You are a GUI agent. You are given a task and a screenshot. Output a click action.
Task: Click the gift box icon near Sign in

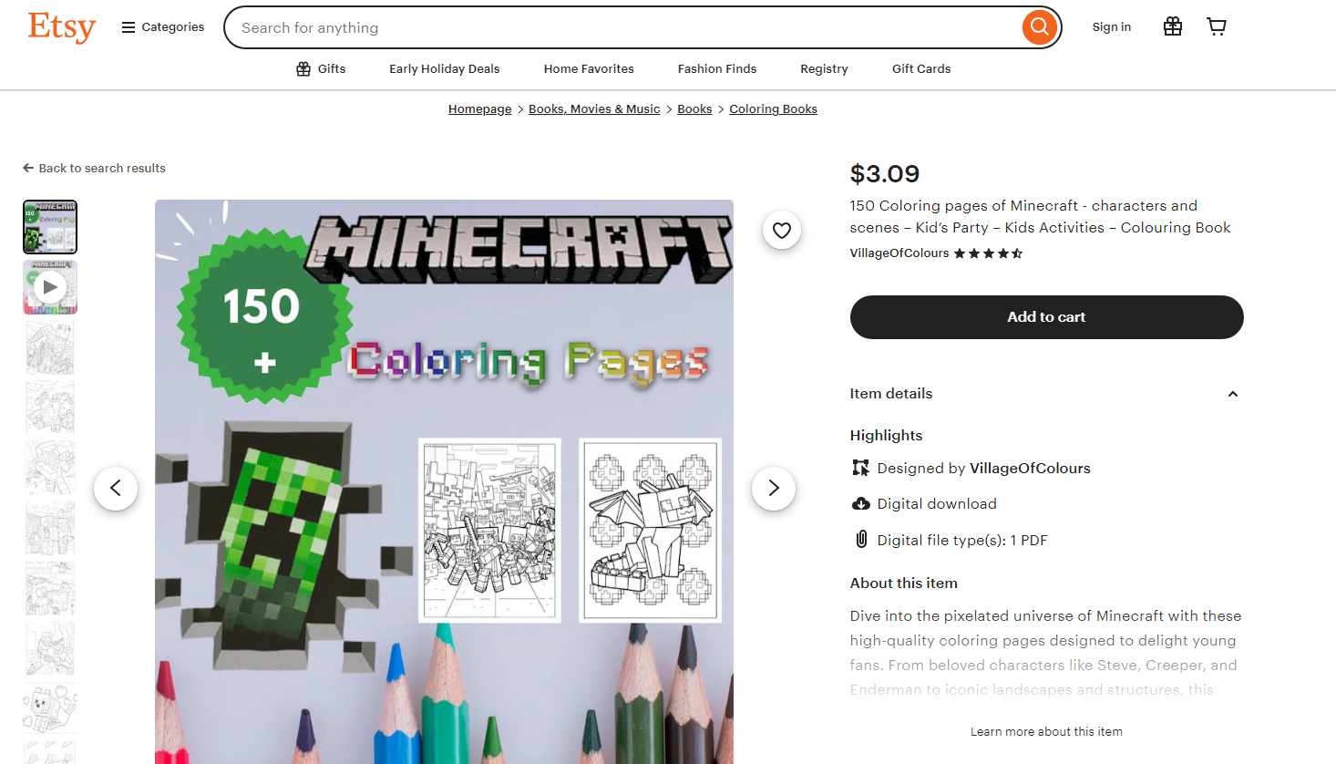pyautogui.click(x=1172, y=26)
